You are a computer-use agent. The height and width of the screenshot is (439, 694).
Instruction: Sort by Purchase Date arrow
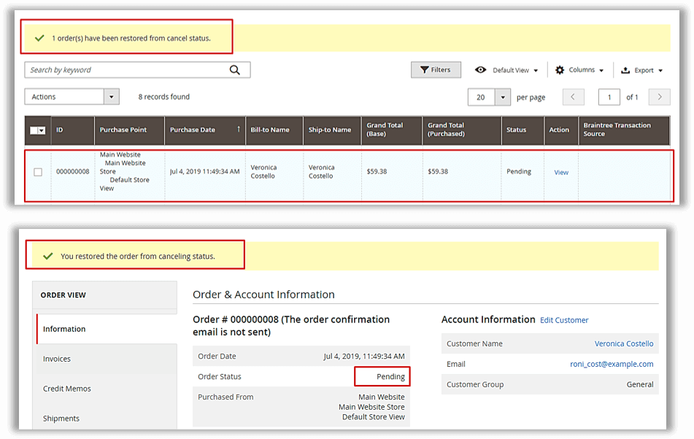pyautogui.click(x=238, y=129)
